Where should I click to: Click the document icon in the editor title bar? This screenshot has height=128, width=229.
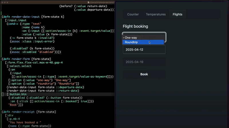[88, 2]
